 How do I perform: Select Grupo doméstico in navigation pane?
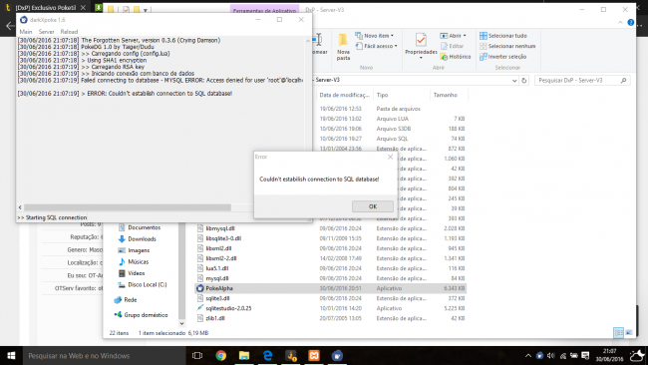click(x=141, y=315)
